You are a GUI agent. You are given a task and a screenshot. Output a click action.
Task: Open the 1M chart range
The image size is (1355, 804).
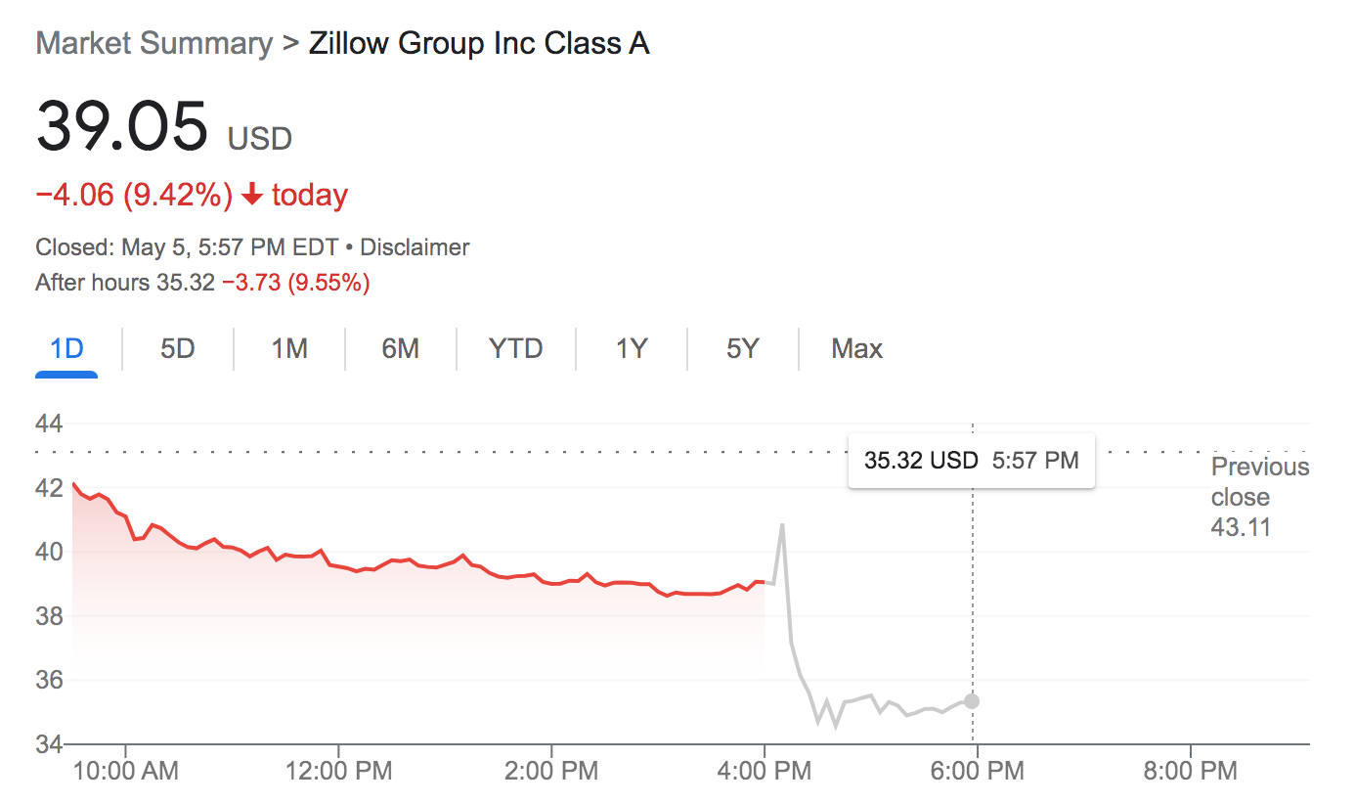tap(289, 349)
